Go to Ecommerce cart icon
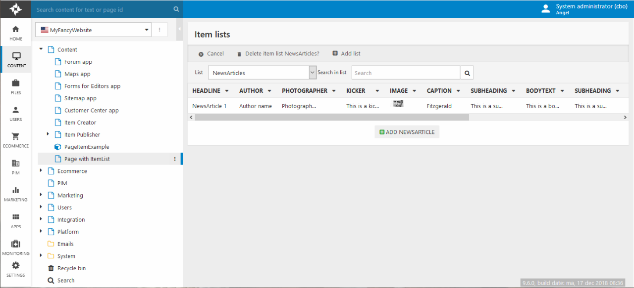634x288 pixels. point(16,140)
